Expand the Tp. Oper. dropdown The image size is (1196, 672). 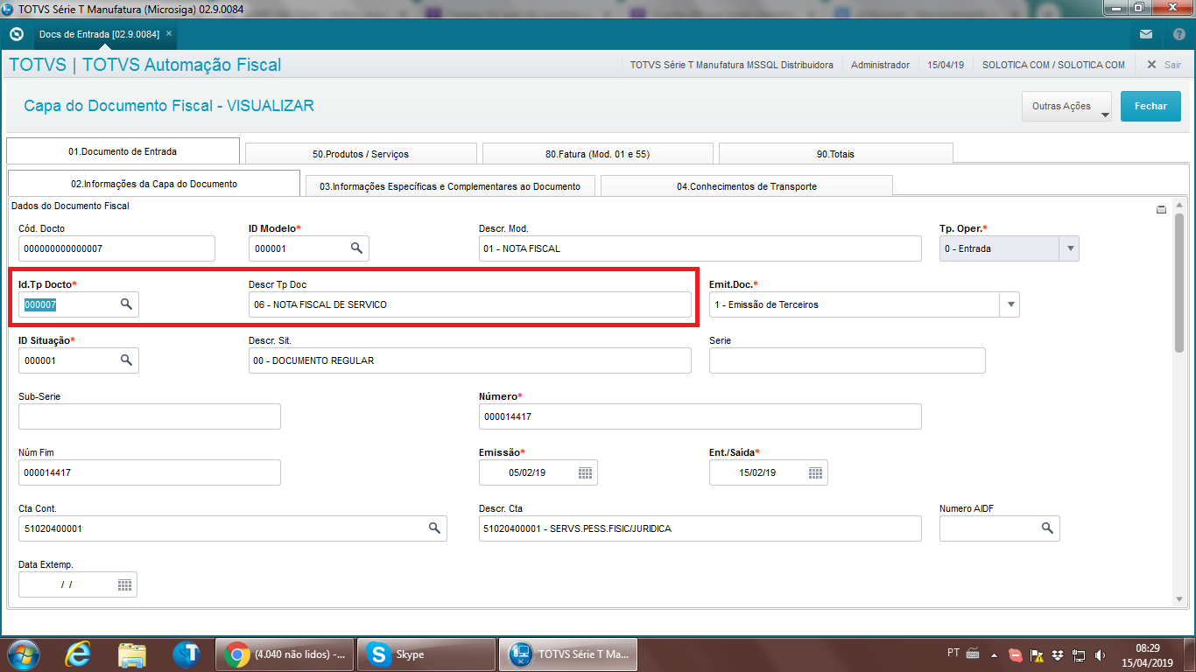(1068, 248)
